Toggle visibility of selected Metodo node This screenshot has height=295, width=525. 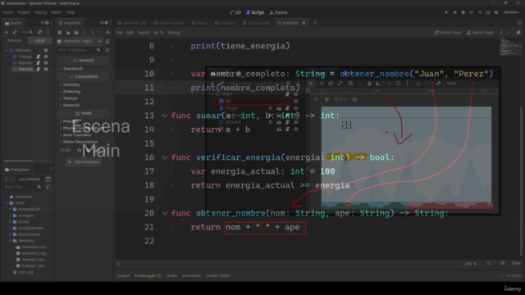[46, 69]
